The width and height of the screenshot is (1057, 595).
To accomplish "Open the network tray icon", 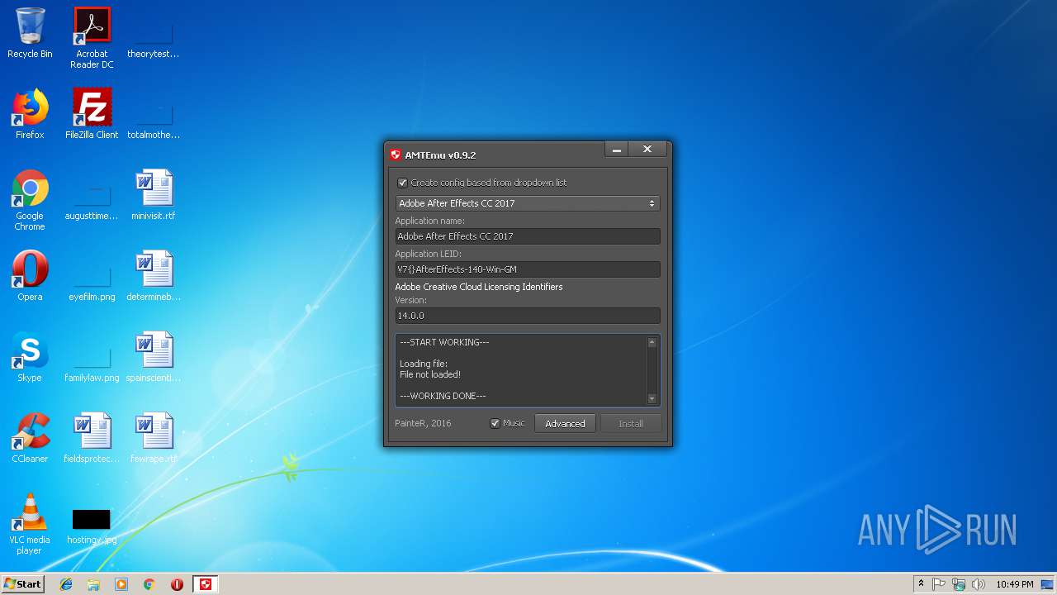I will (x=959, y=584).
